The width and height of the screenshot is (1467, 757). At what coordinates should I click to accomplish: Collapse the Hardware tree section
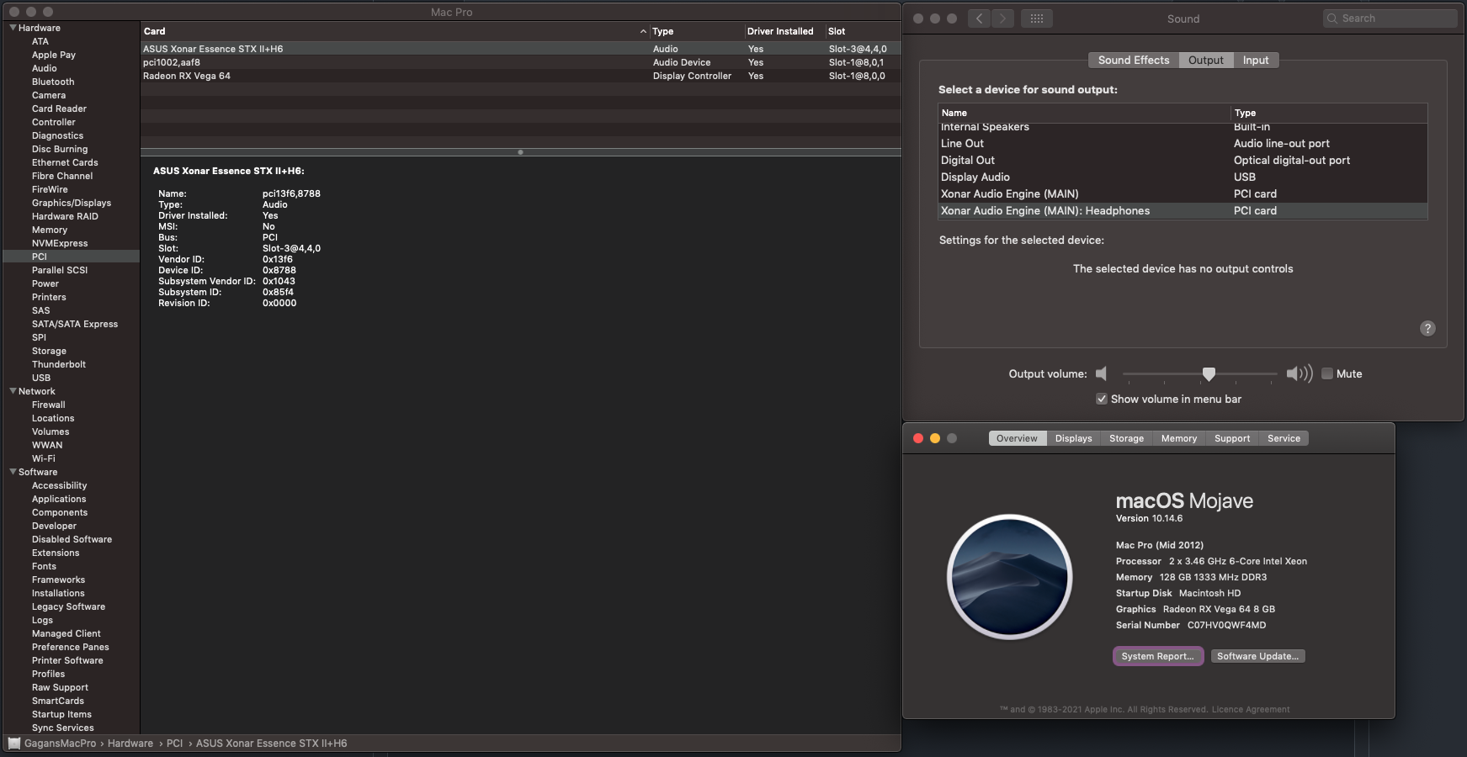[13, 28]
